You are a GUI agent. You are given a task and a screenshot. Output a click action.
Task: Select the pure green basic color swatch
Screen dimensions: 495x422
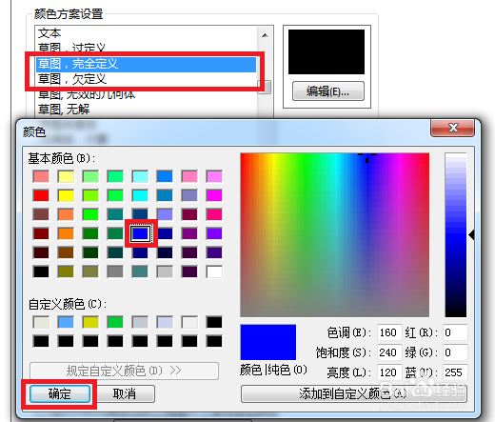pos(90,214)
